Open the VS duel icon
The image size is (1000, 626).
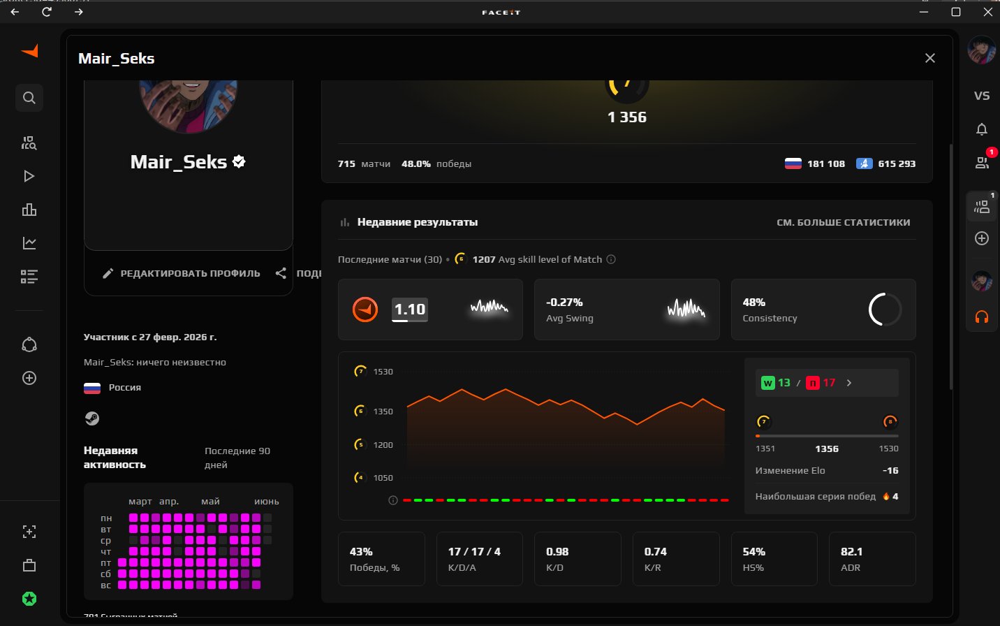point(982,96)
